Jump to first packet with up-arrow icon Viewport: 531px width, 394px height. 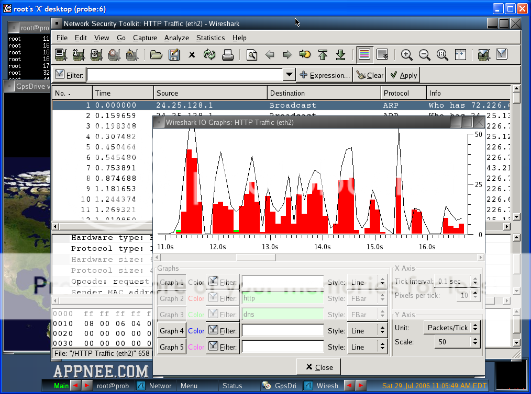coord(323,54)
